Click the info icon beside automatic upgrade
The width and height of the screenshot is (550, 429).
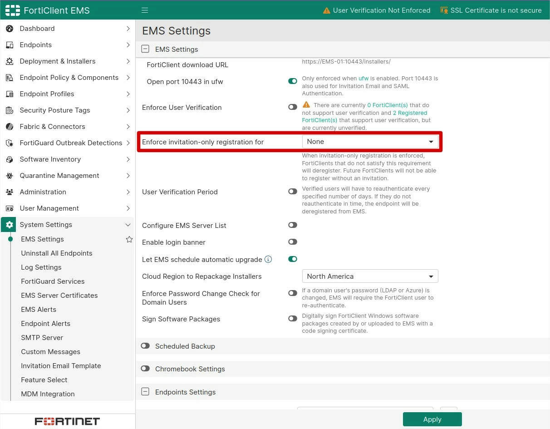click(268, 260)
